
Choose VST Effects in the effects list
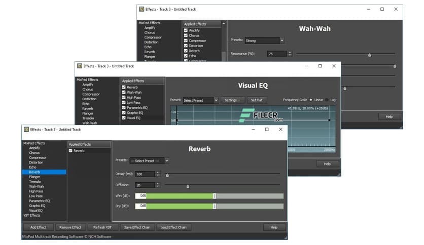coord(31,215)
